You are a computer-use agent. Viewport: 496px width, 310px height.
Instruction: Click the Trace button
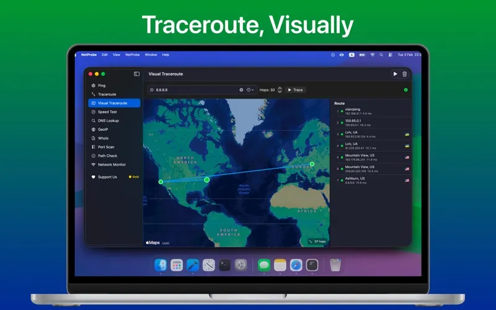(295, 90)
